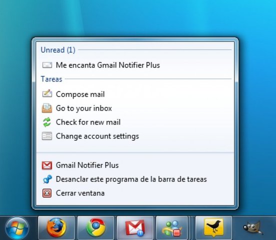Open the unread mail envelope icon
Viewport: 276px width, 240px height.
(47, 65)
